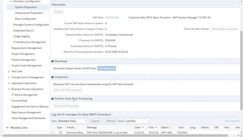Open Managed Systems Configuration
The width and height of the screenshot is (243, 137).
coord(31,25)
